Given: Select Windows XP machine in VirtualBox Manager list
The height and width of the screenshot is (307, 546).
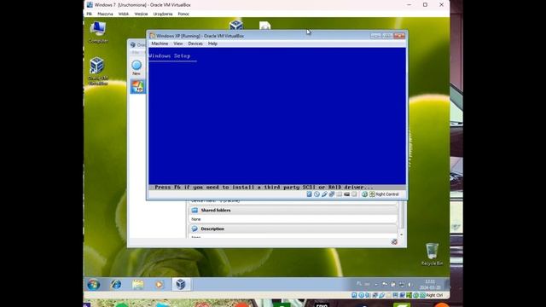Looking at the screenshot, I should (137, 86).
